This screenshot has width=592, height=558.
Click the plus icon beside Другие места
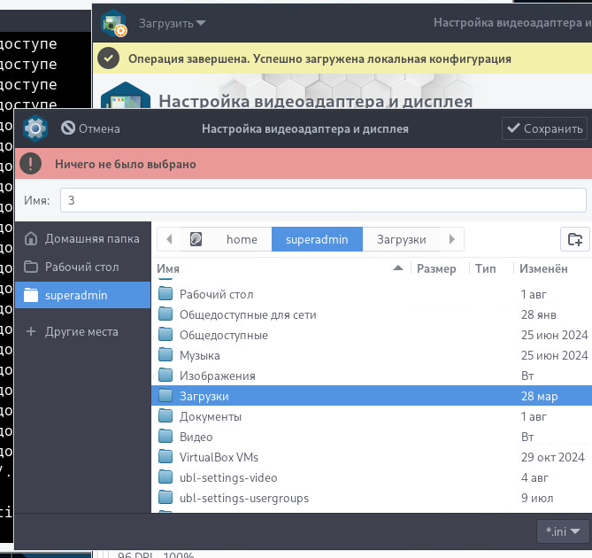pyautogui.click(x=31, y=332)
